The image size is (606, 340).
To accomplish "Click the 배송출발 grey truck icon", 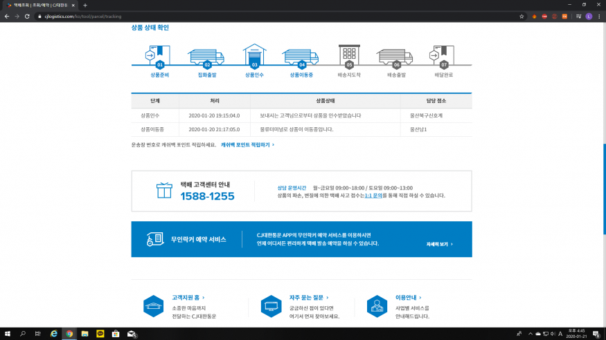I will [395, 55].
